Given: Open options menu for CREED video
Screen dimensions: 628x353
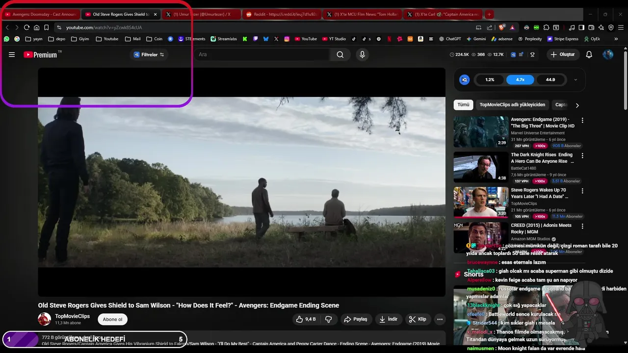Looking at the screenshot, I should coord(582,226).
